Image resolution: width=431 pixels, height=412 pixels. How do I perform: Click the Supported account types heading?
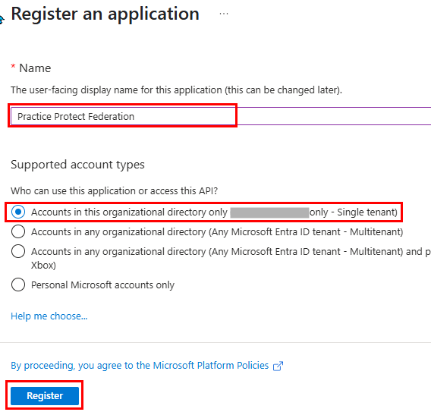click(x=77, y=165)
